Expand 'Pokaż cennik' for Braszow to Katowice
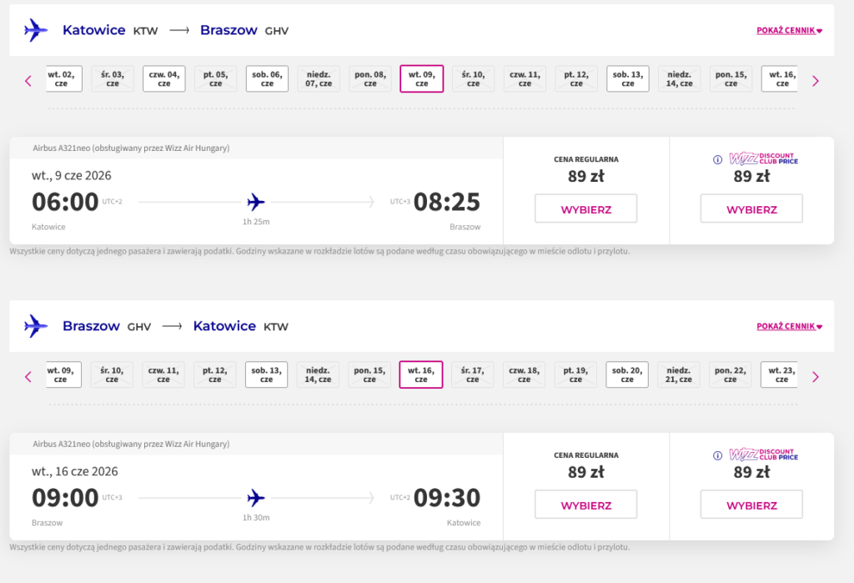Viewport: 854px width, 583px height. pyautogui.click(x=789, y=326)
